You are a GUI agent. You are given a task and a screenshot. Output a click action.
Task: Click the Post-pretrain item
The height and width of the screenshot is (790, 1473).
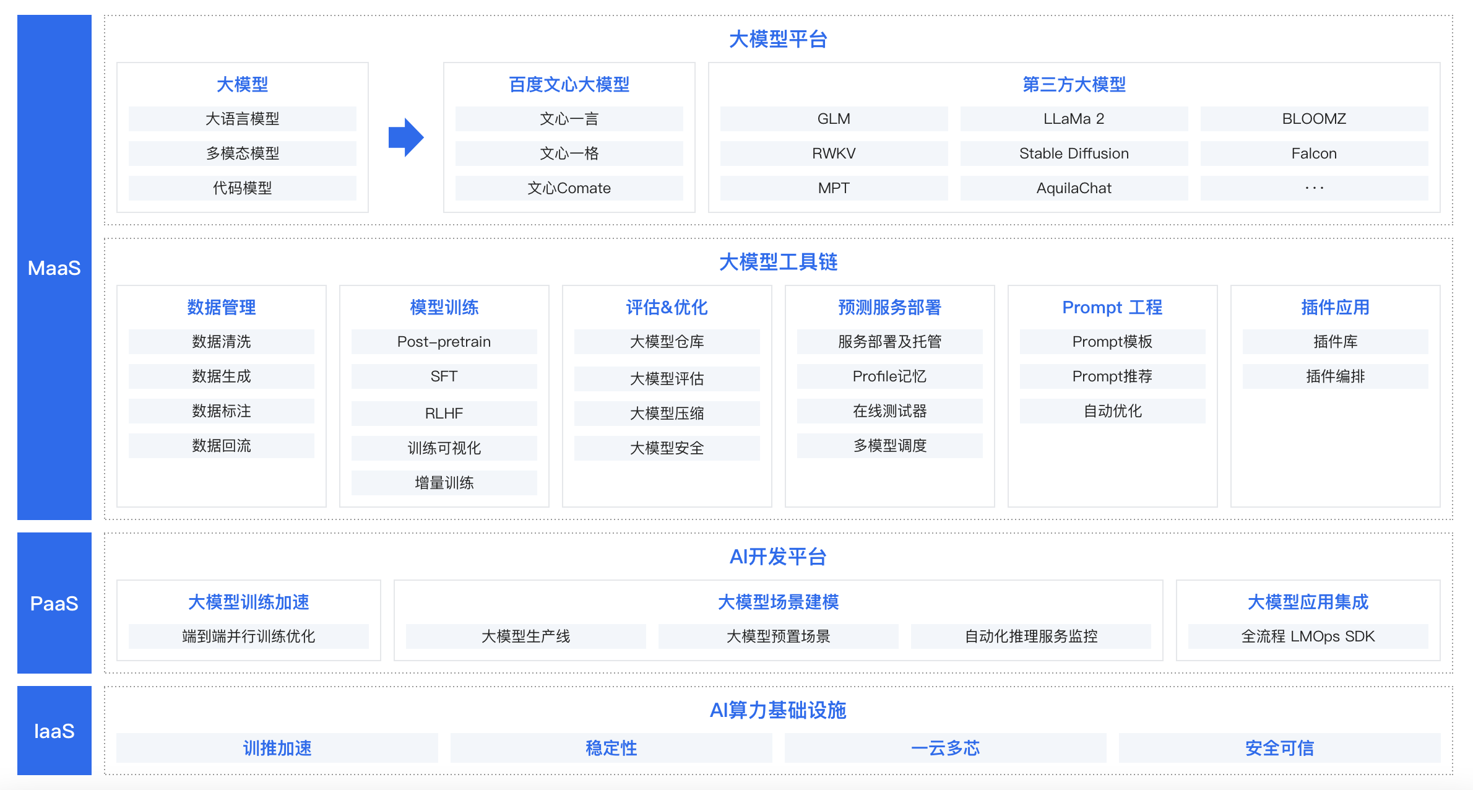click(x=444, y=342)
